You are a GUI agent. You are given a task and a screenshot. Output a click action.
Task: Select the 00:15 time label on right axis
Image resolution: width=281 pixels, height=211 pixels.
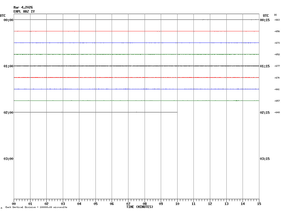point(265,20)
